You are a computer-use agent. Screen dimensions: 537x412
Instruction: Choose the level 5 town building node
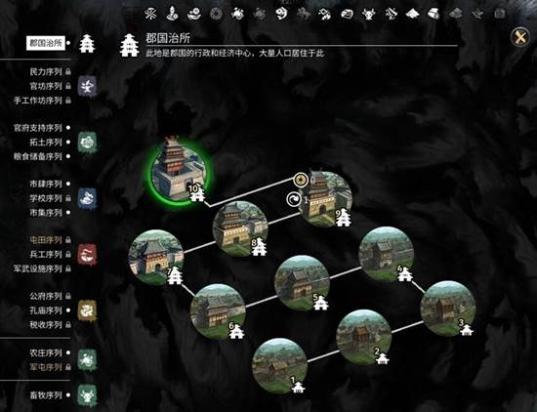coord(302,283)
